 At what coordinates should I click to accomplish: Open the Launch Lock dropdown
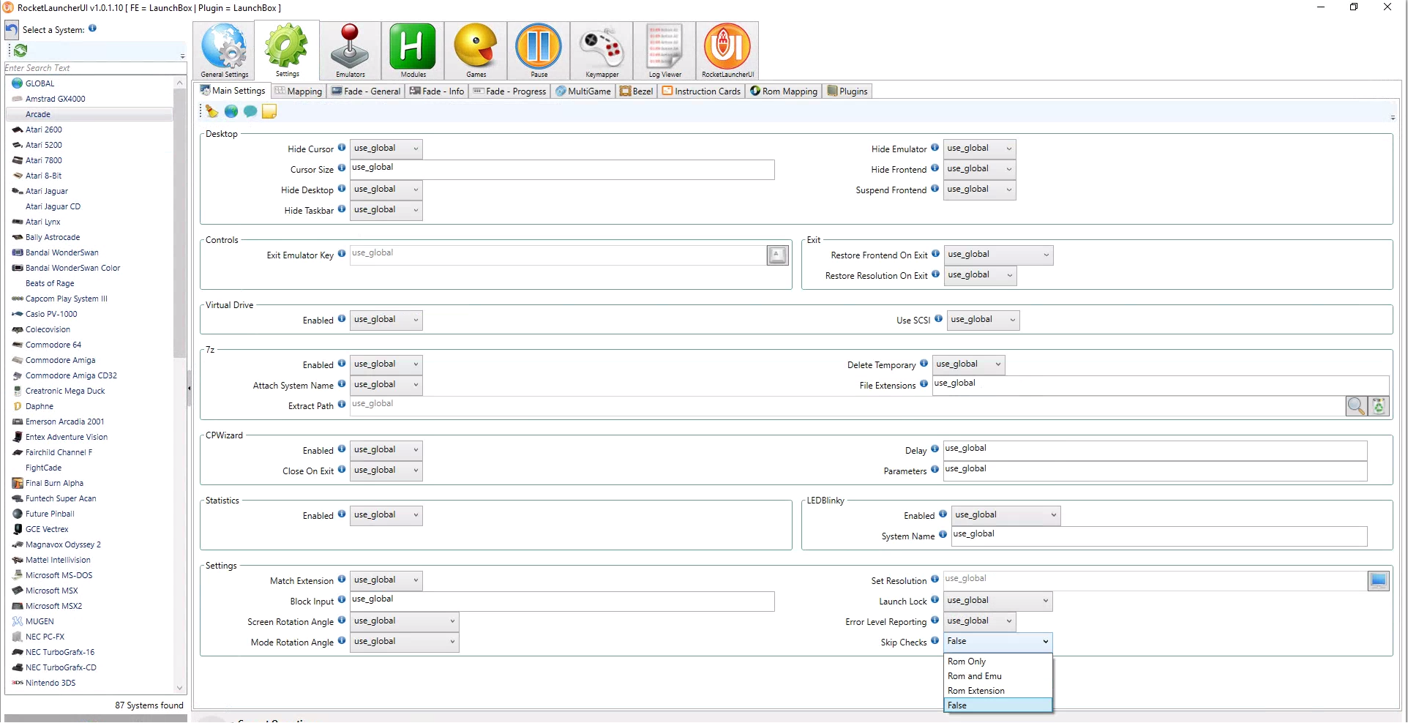pos(997,601)
